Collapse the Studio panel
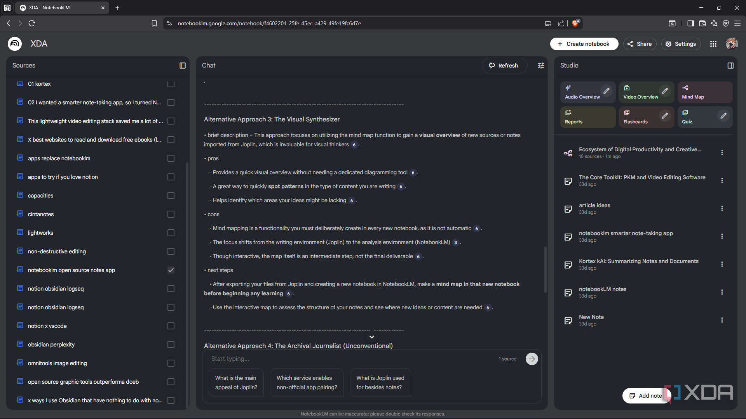The image size is (746, 419). tap(730, 66)
